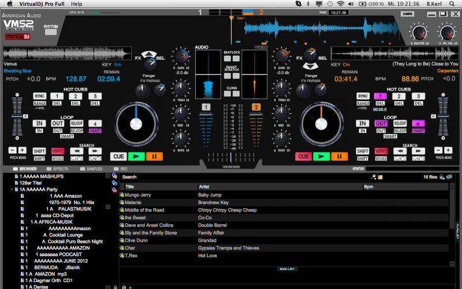Click the Wi-Fi icon in menu bar
This screenshot has height=289, width=462.
[x=341, y=4]
